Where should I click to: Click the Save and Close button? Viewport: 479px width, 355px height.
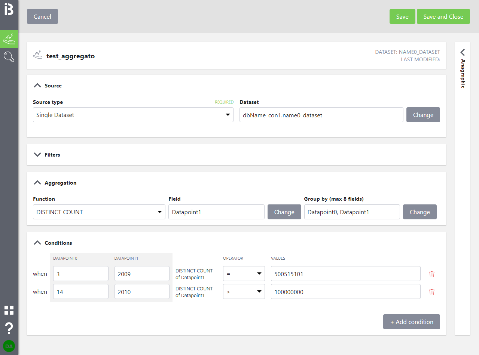tap(443, 16)
